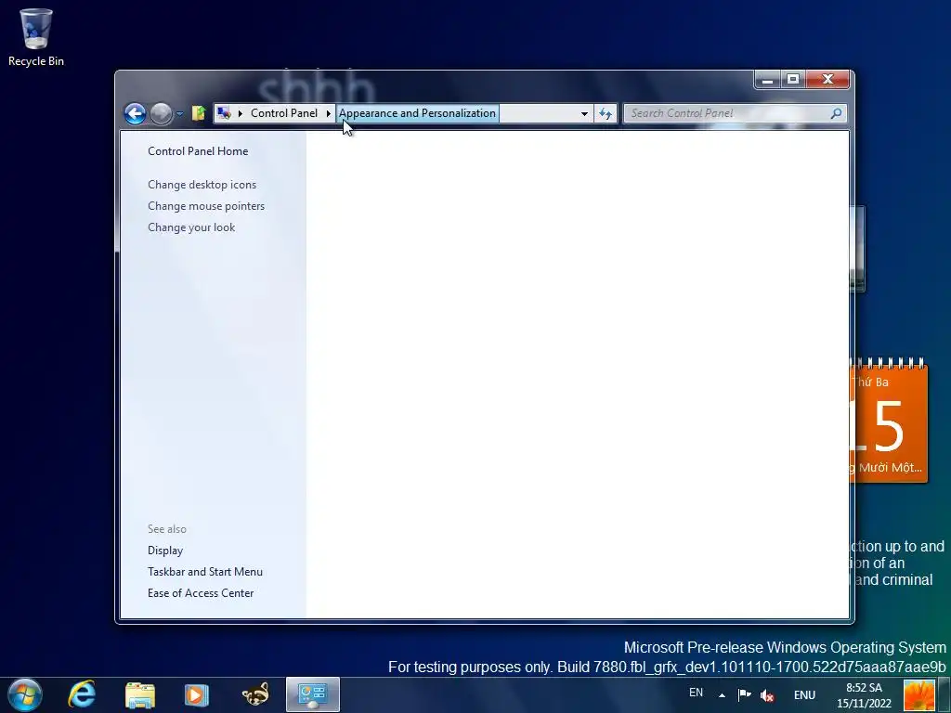Open Windows Media Player from taskbar
Image resolution: width=951 pixels, height=713 pixels.
(x=197, y=694)
